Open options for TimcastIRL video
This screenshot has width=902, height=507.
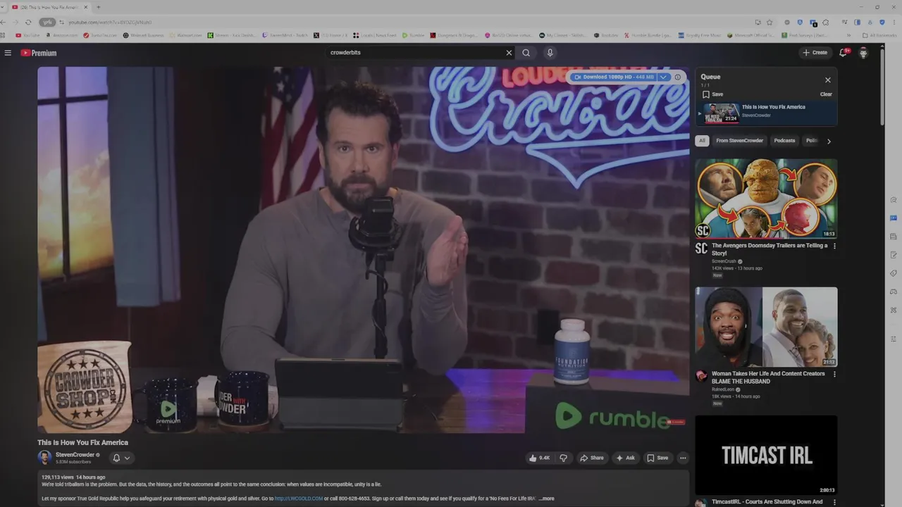tap(834, 503)
